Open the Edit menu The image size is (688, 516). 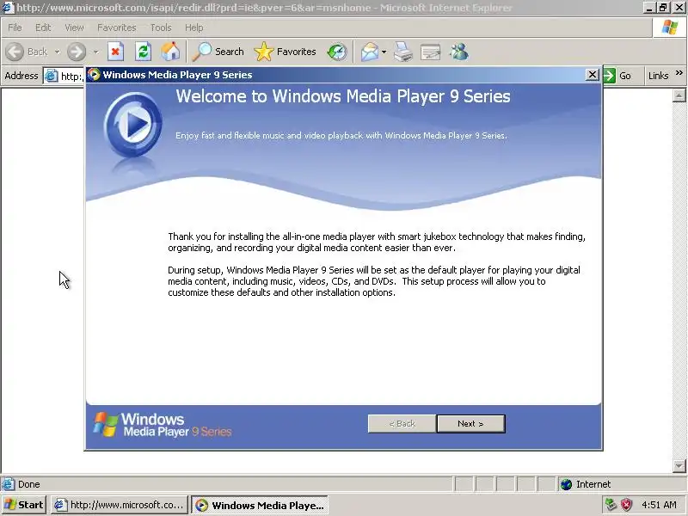click(x=43, y=28)
